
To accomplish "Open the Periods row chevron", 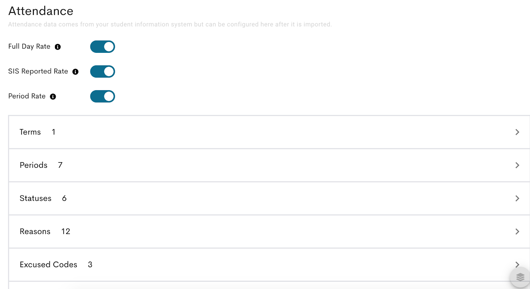I will (x=517, y=165).
